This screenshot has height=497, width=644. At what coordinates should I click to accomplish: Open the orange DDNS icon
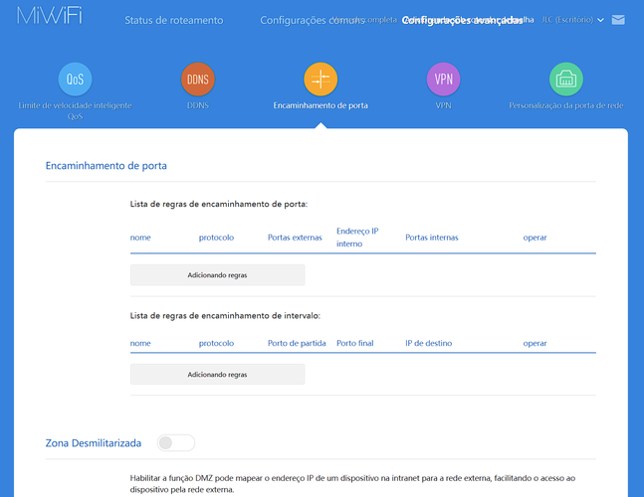[198, 80]
